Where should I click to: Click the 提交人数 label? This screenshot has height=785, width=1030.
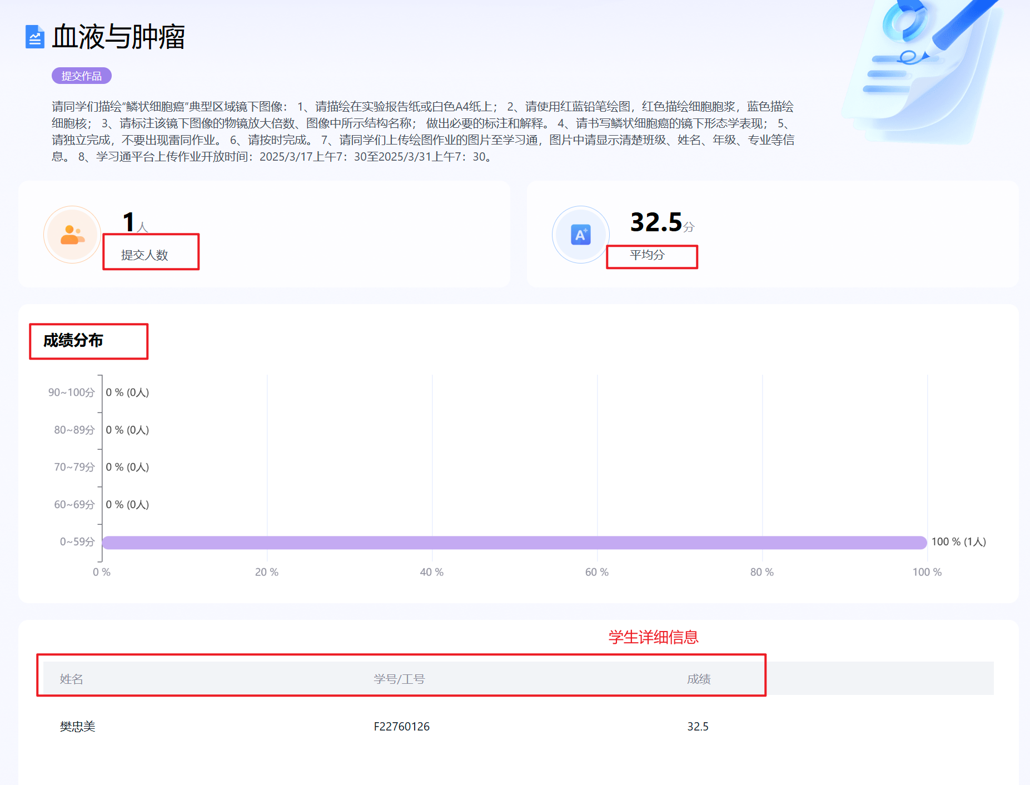[145, 255]
